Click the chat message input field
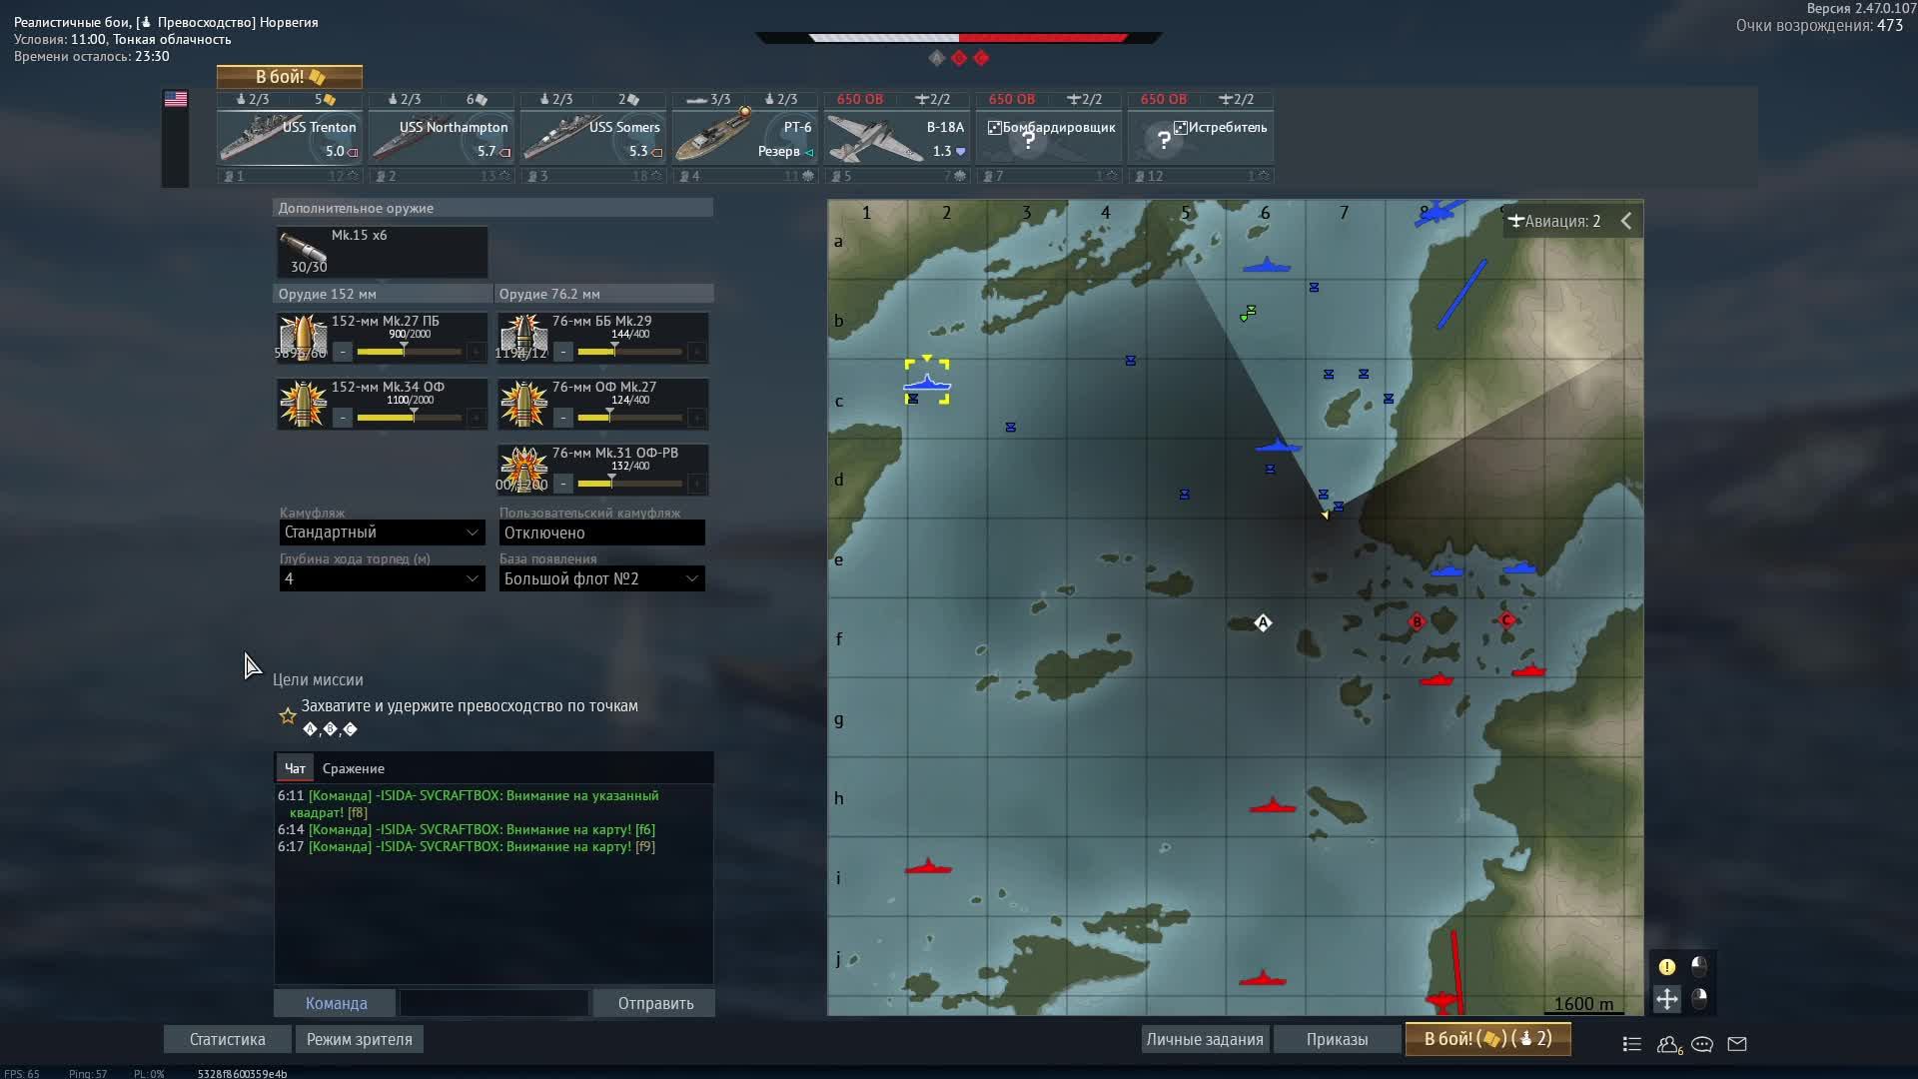 493,1003
